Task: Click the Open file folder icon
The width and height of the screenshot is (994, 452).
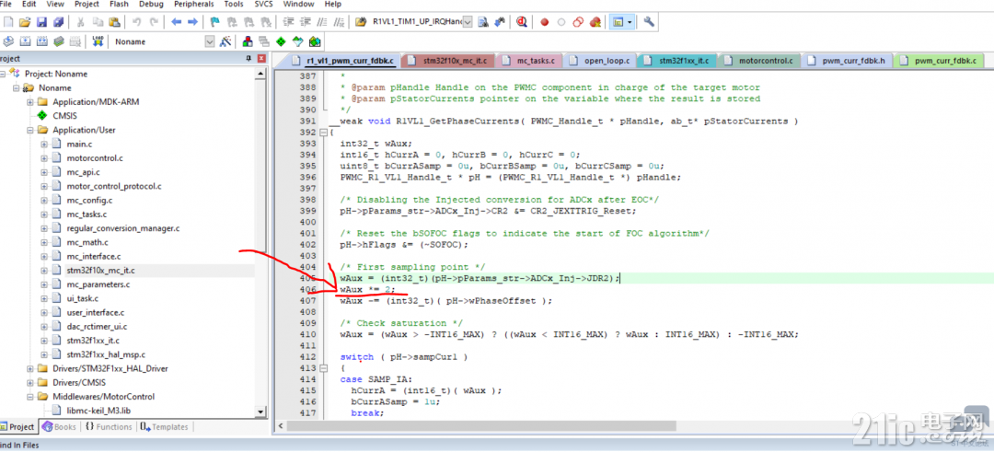Action: [25, 22]
